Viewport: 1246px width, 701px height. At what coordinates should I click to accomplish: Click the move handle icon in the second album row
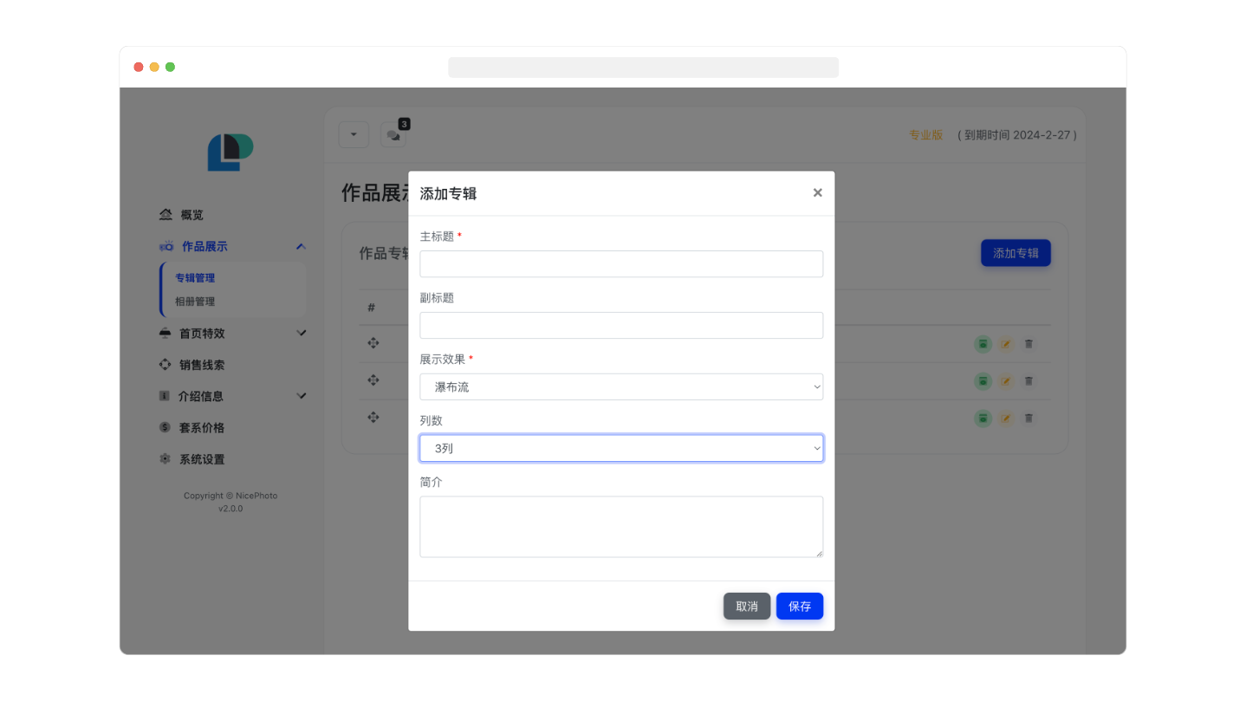click(373, 380)
